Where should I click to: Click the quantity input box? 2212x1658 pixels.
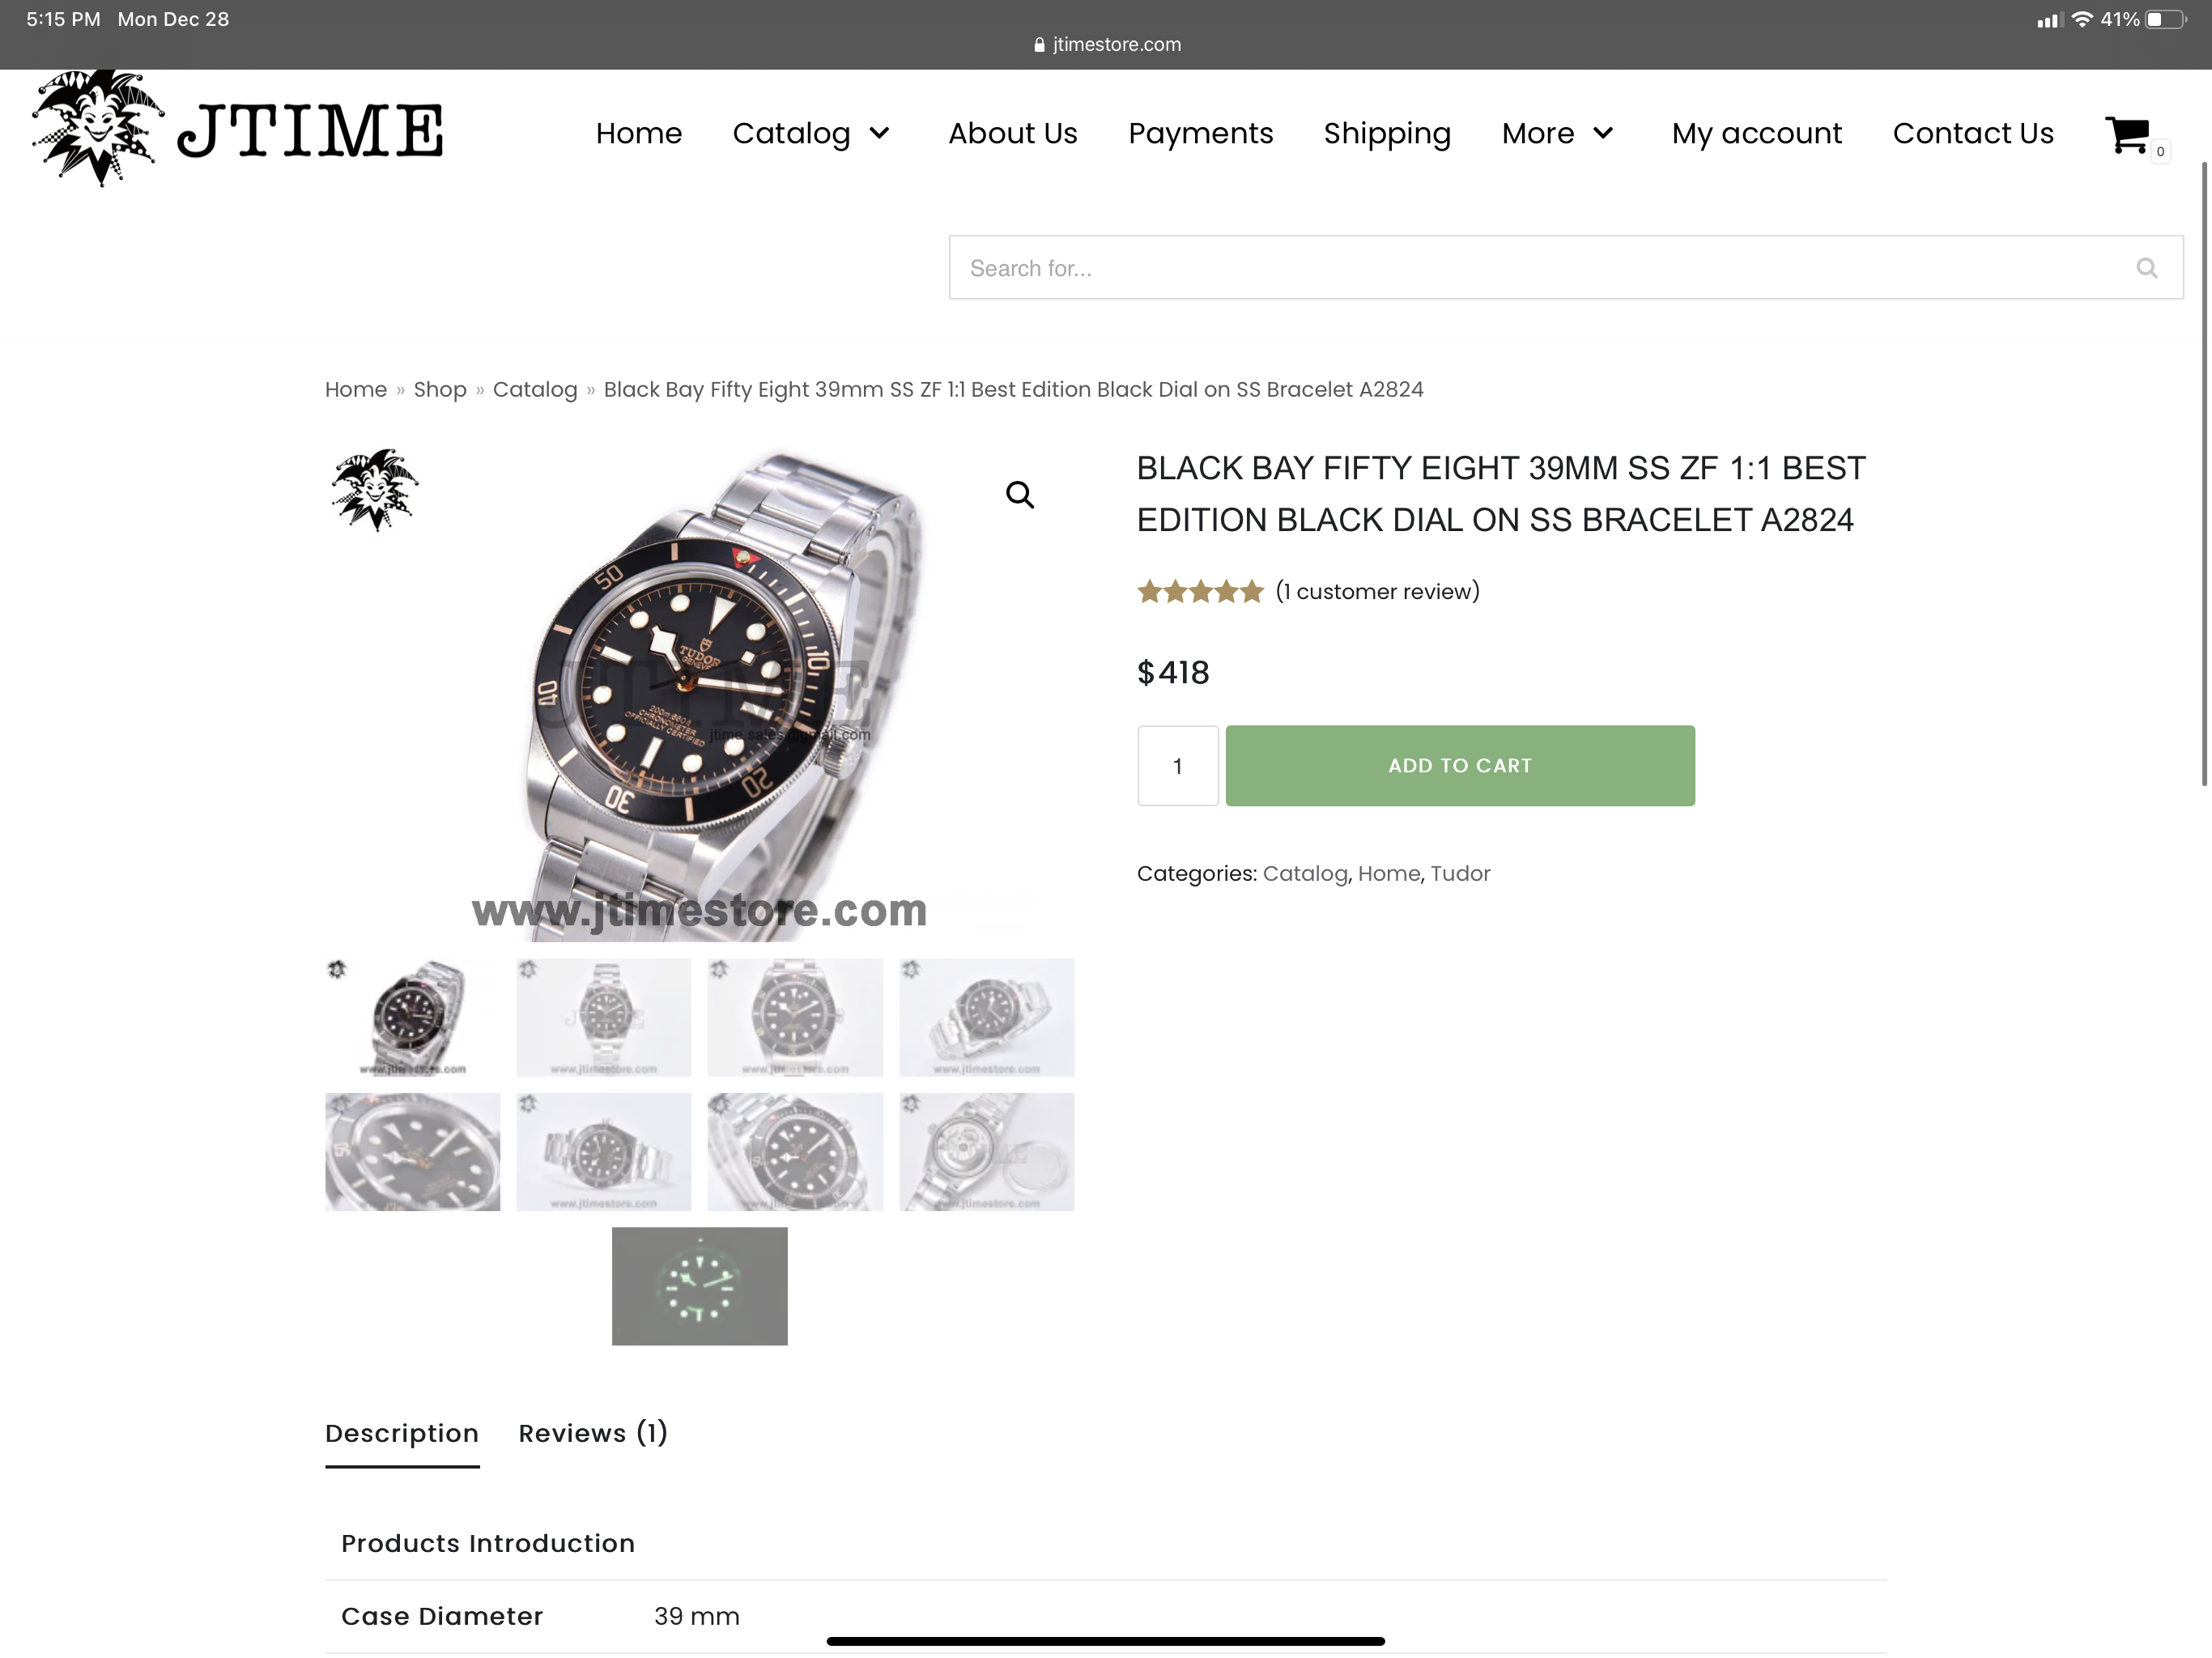pyautogui.click(x=1177, y=766)
